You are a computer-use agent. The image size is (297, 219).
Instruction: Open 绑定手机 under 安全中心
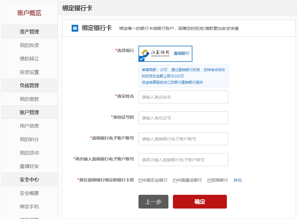[x=29, y=207]
